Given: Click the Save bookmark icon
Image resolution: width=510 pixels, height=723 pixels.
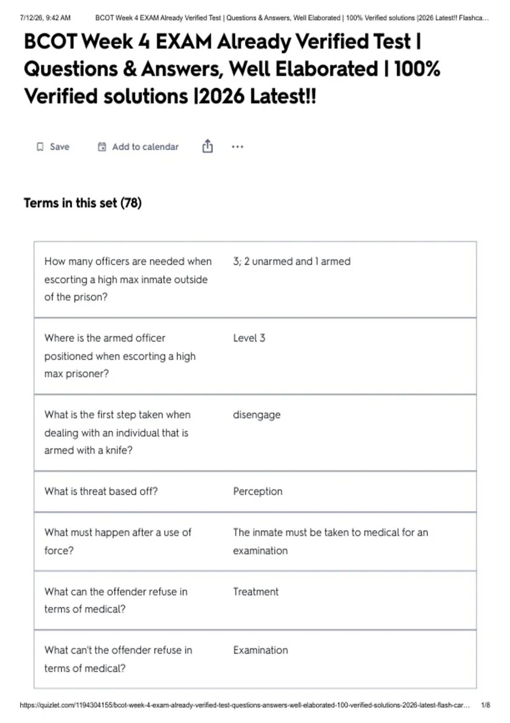Looking at the screenshot, I should click(40, 147).
